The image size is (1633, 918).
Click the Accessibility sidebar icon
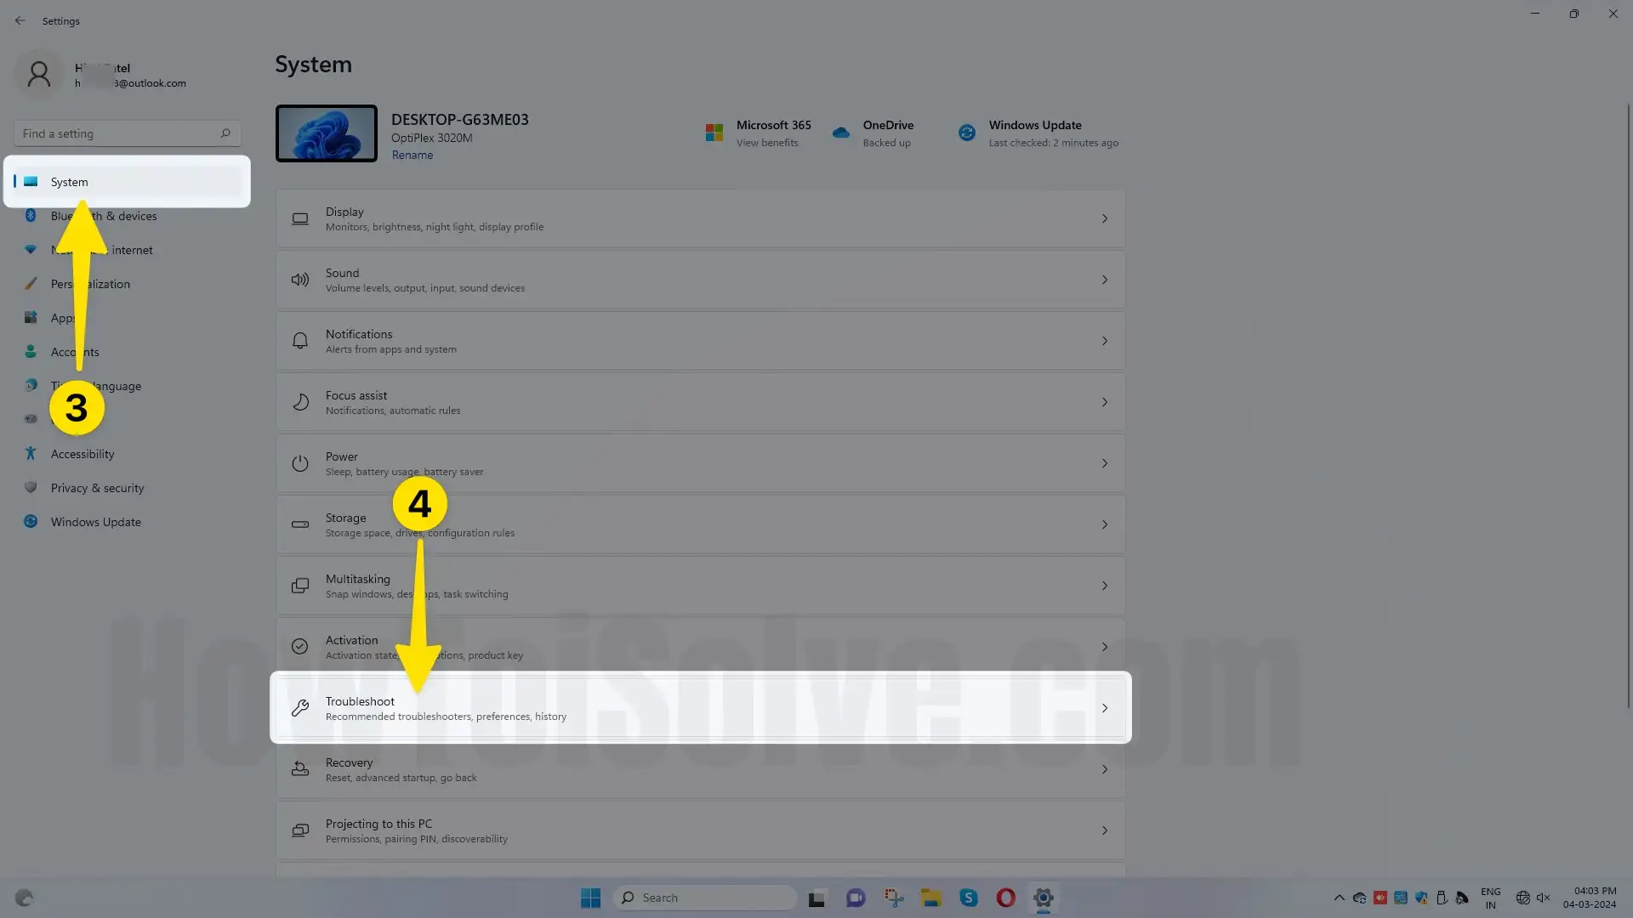tap(31, 453)
